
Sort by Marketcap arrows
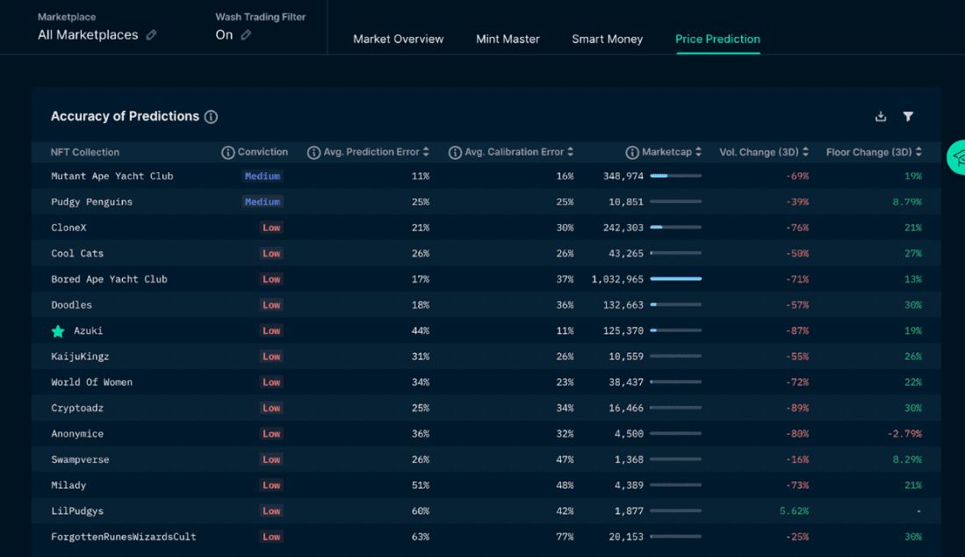[698, 152]
